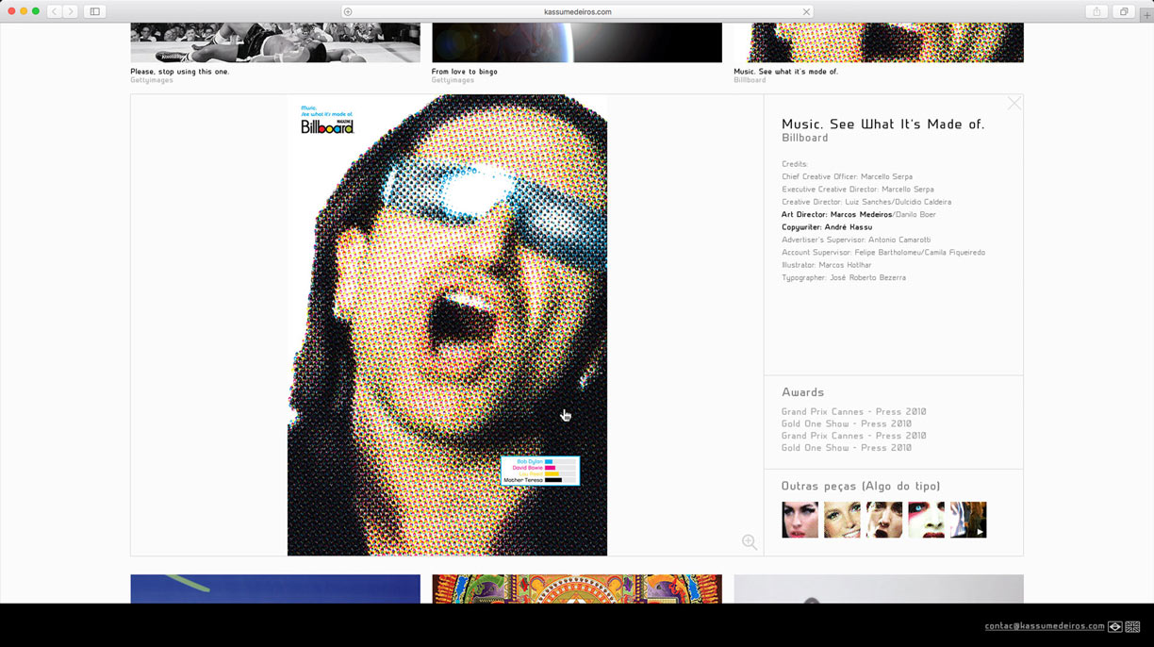Close the Billboard project detail panel
Screen dimensions: 1154x647
(1014, 103)
